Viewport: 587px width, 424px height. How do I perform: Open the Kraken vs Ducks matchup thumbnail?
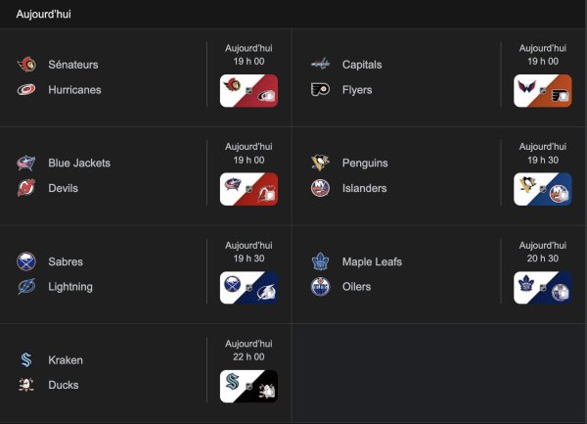(248, 386)
